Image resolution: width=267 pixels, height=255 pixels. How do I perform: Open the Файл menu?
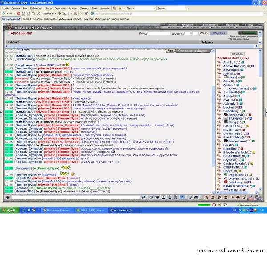[x=6, y=8]
